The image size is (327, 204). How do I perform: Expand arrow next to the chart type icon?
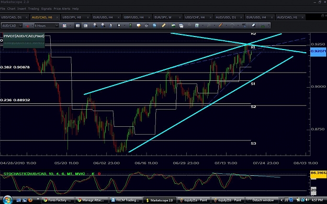70,26
